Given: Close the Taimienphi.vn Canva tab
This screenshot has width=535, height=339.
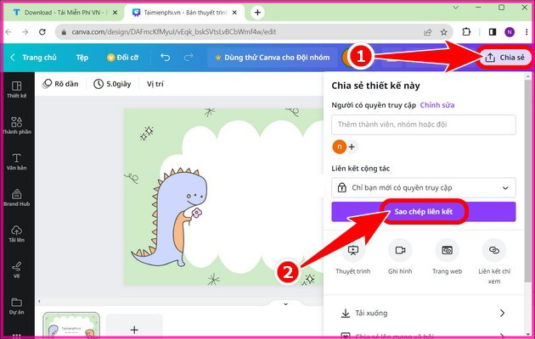Looking at the screenshot, I should coord(234,13).
